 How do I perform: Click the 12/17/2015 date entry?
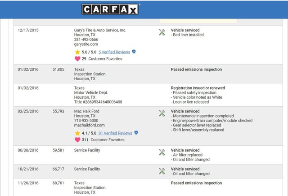pyautogui.click(x=28, y=30)
